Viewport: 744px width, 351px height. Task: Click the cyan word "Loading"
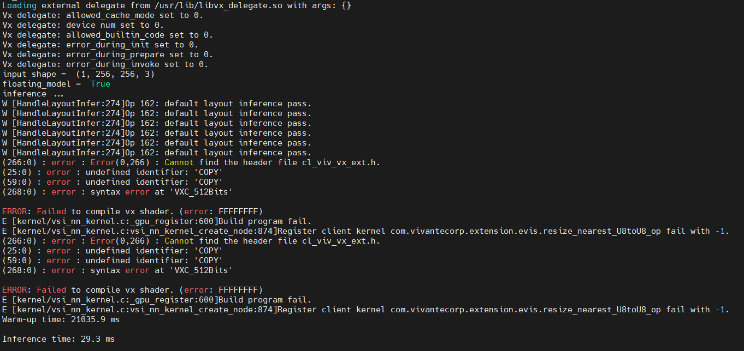point(19,5)
